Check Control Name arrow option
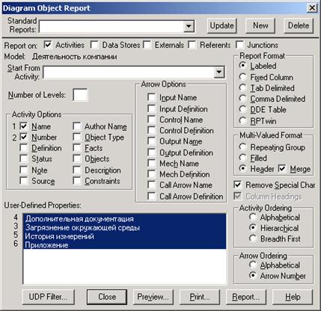 151,120
